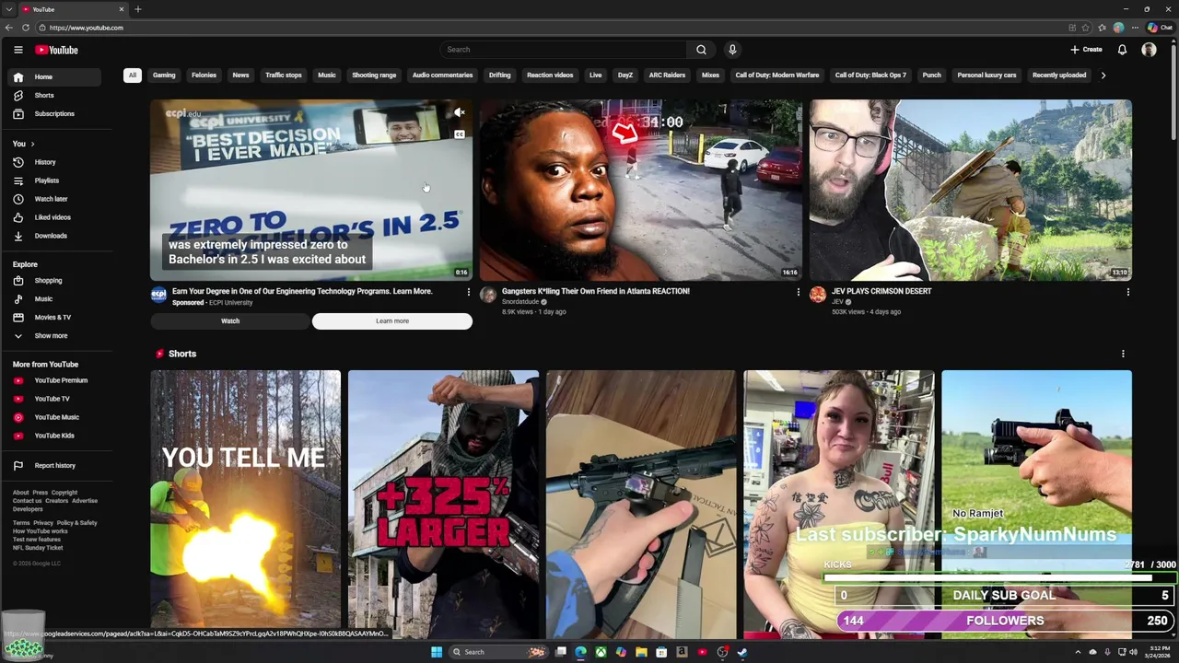
Task: Add this page to favorites star
Action: (1087, 28)
